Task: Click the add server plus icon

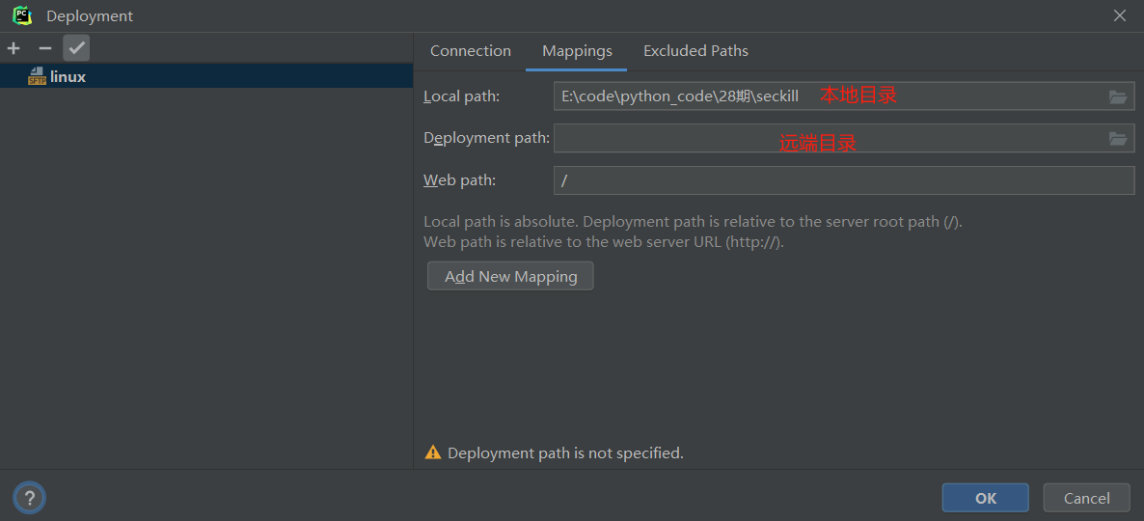Action: (14, 48)
